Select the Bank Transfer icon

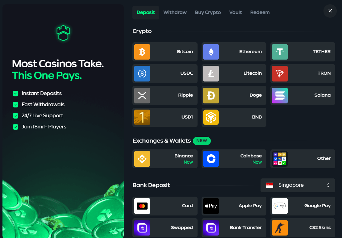(211, 228)
